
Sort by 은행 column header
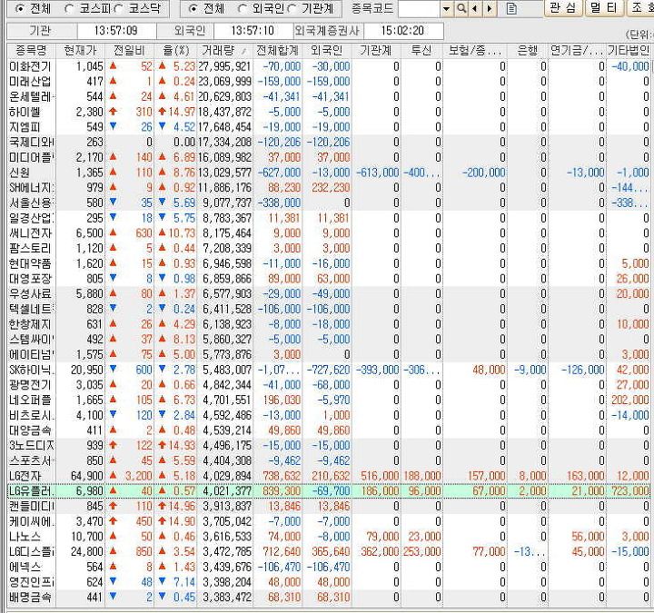point(527,51)
